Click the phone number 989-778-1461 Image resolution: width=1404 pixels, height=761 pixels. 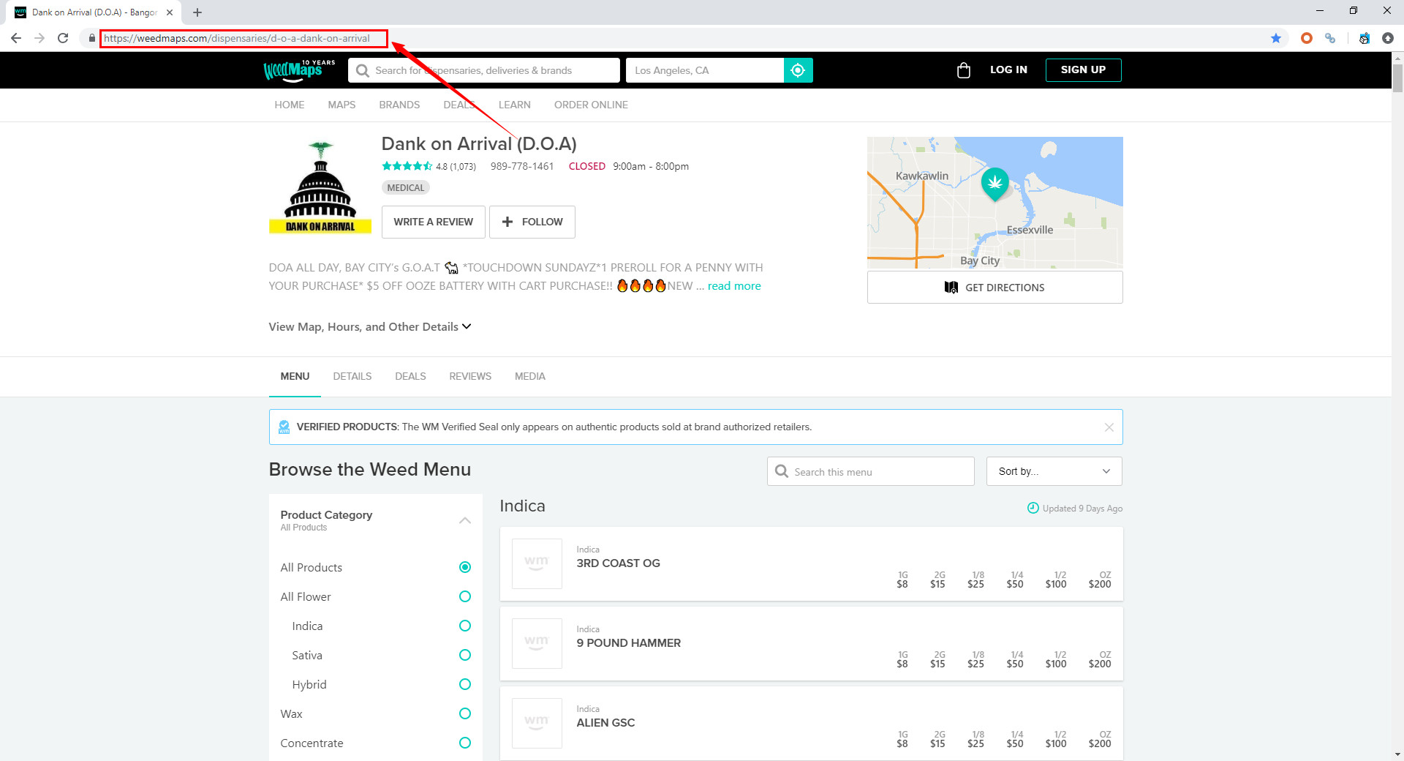pyautogui.click(x=522, y=166)
